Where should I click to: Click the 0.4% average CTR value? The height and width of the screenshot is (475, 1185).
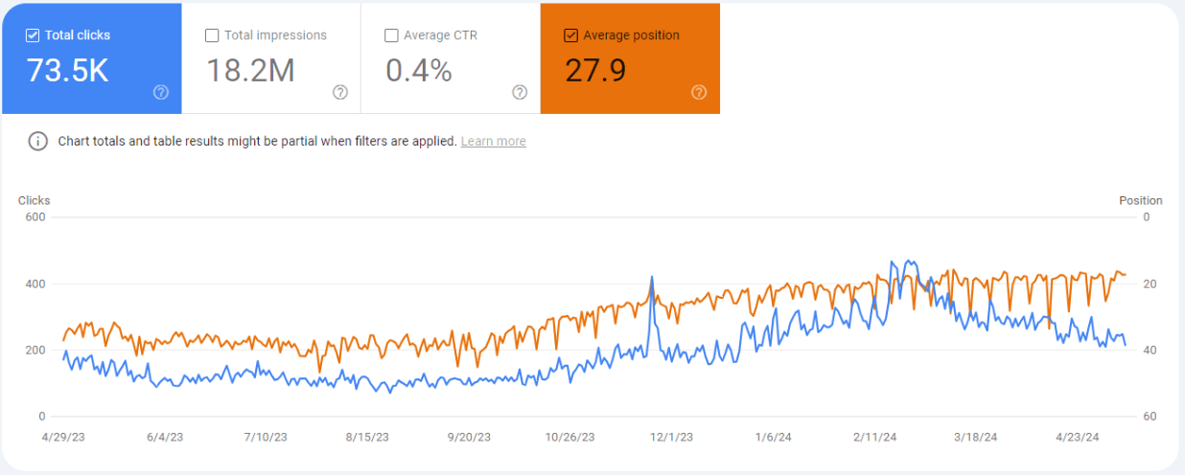pyautogui.click(x=419, y=71)
